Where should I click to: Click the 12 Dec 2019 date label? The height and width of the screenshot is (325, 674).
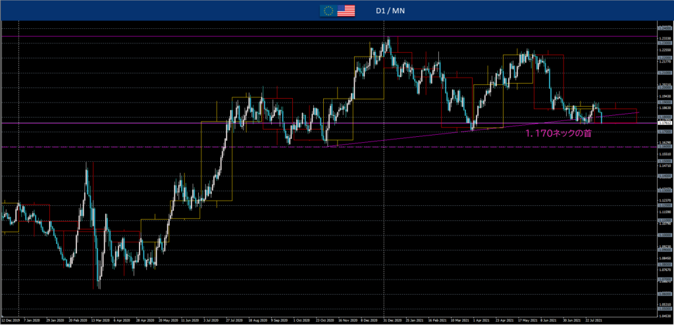point(12,320)
